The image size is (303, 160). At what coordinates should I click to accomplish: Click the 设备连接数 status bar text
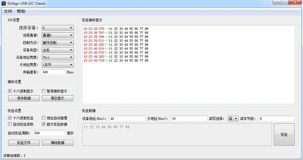[x=14, y=156]
